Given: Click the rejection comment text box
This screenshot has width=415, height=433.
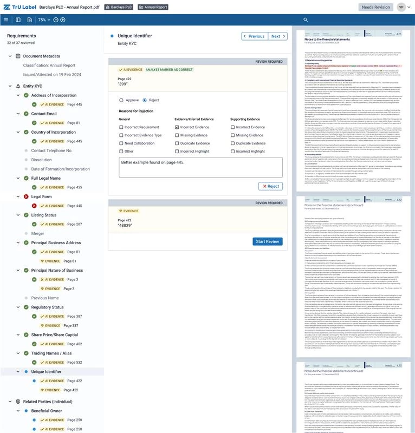Looking at the screenshot, I should tap(200, 167).
